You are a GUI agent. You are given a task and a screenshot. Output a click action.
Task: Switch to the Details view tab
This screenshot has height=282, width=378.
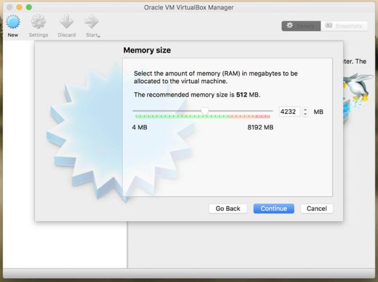pyautogui.click(x=301, y=26)
